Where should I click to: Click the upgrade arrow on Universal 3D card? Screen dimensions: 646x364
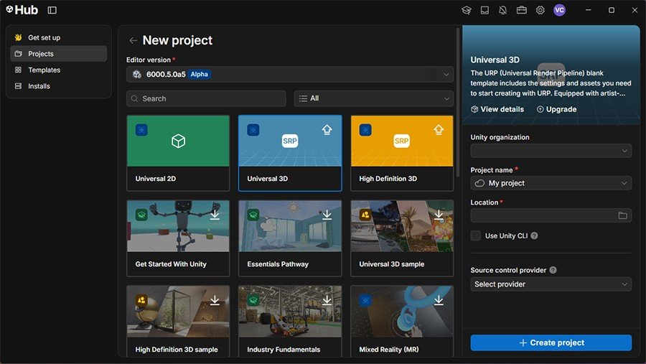[x=327, y=130]
